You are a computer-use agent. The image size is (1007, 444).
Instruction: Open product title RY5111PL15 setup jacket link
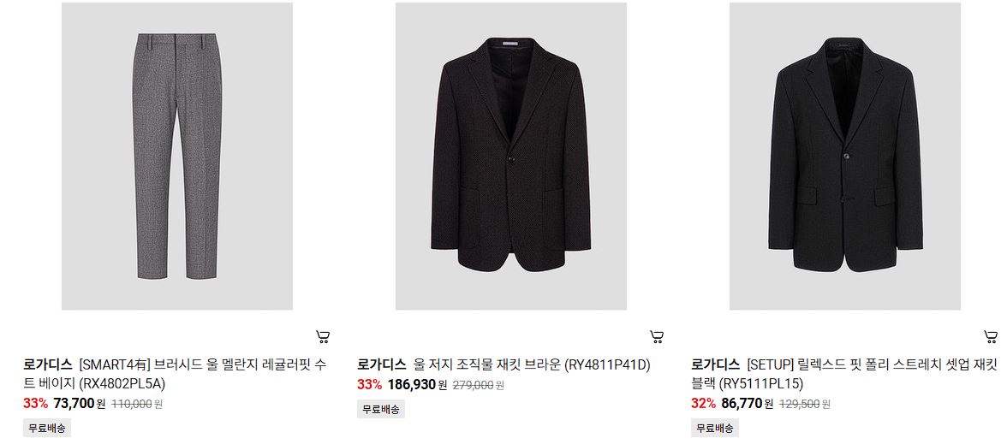click(872, 375)
